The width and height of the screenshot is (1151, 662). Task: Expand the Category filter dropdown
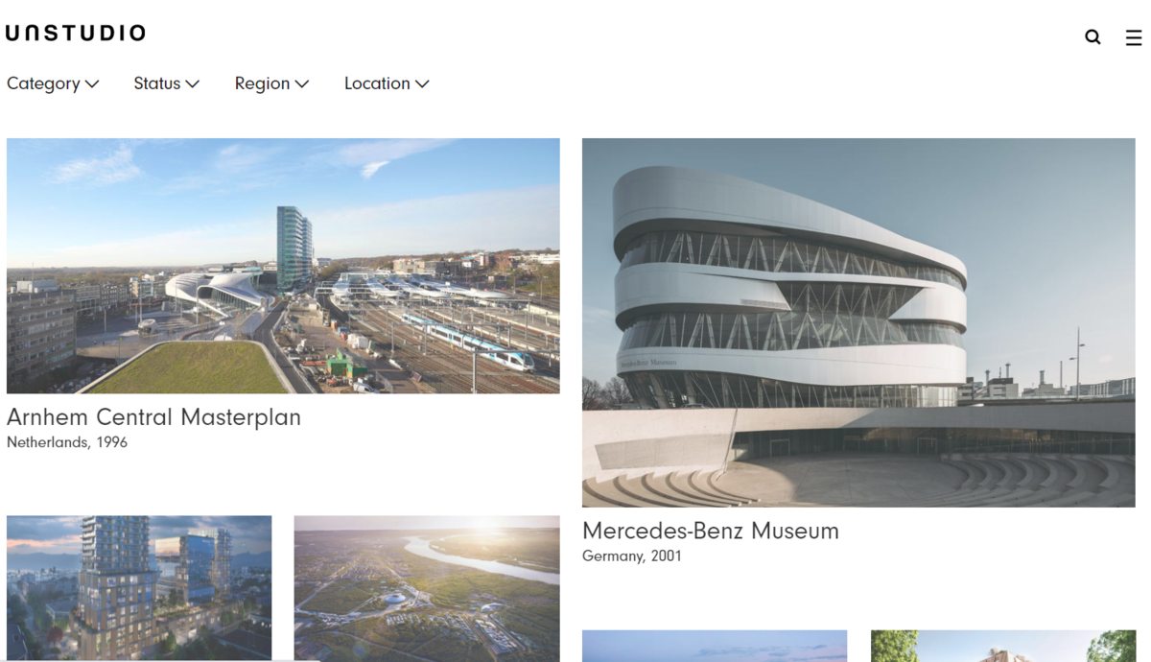pos(53,83)
